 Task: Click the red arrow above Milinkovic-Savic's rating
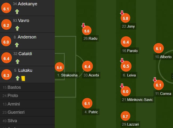pyautogui.click(x=122, y=86)
